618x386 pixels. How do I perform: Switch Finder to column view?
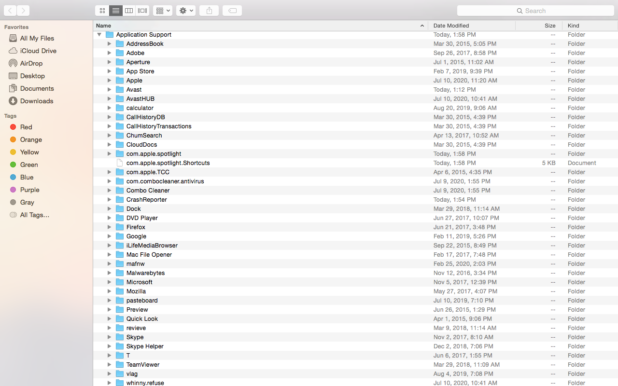[129, 11]
